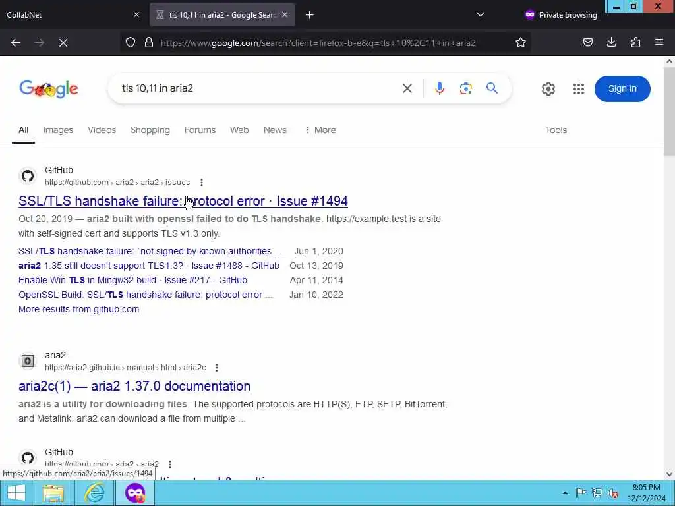Clear the search query with the X
Viewport: 675px width, 506px height.
[x=407, y=89]
